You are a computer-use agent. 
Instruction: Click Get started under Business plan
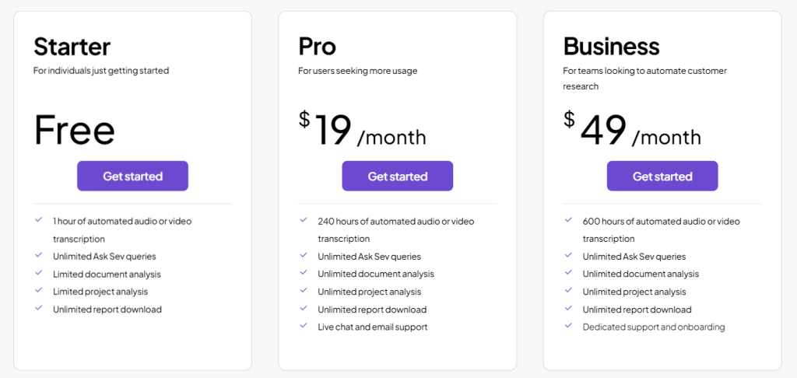coord(662,176)
